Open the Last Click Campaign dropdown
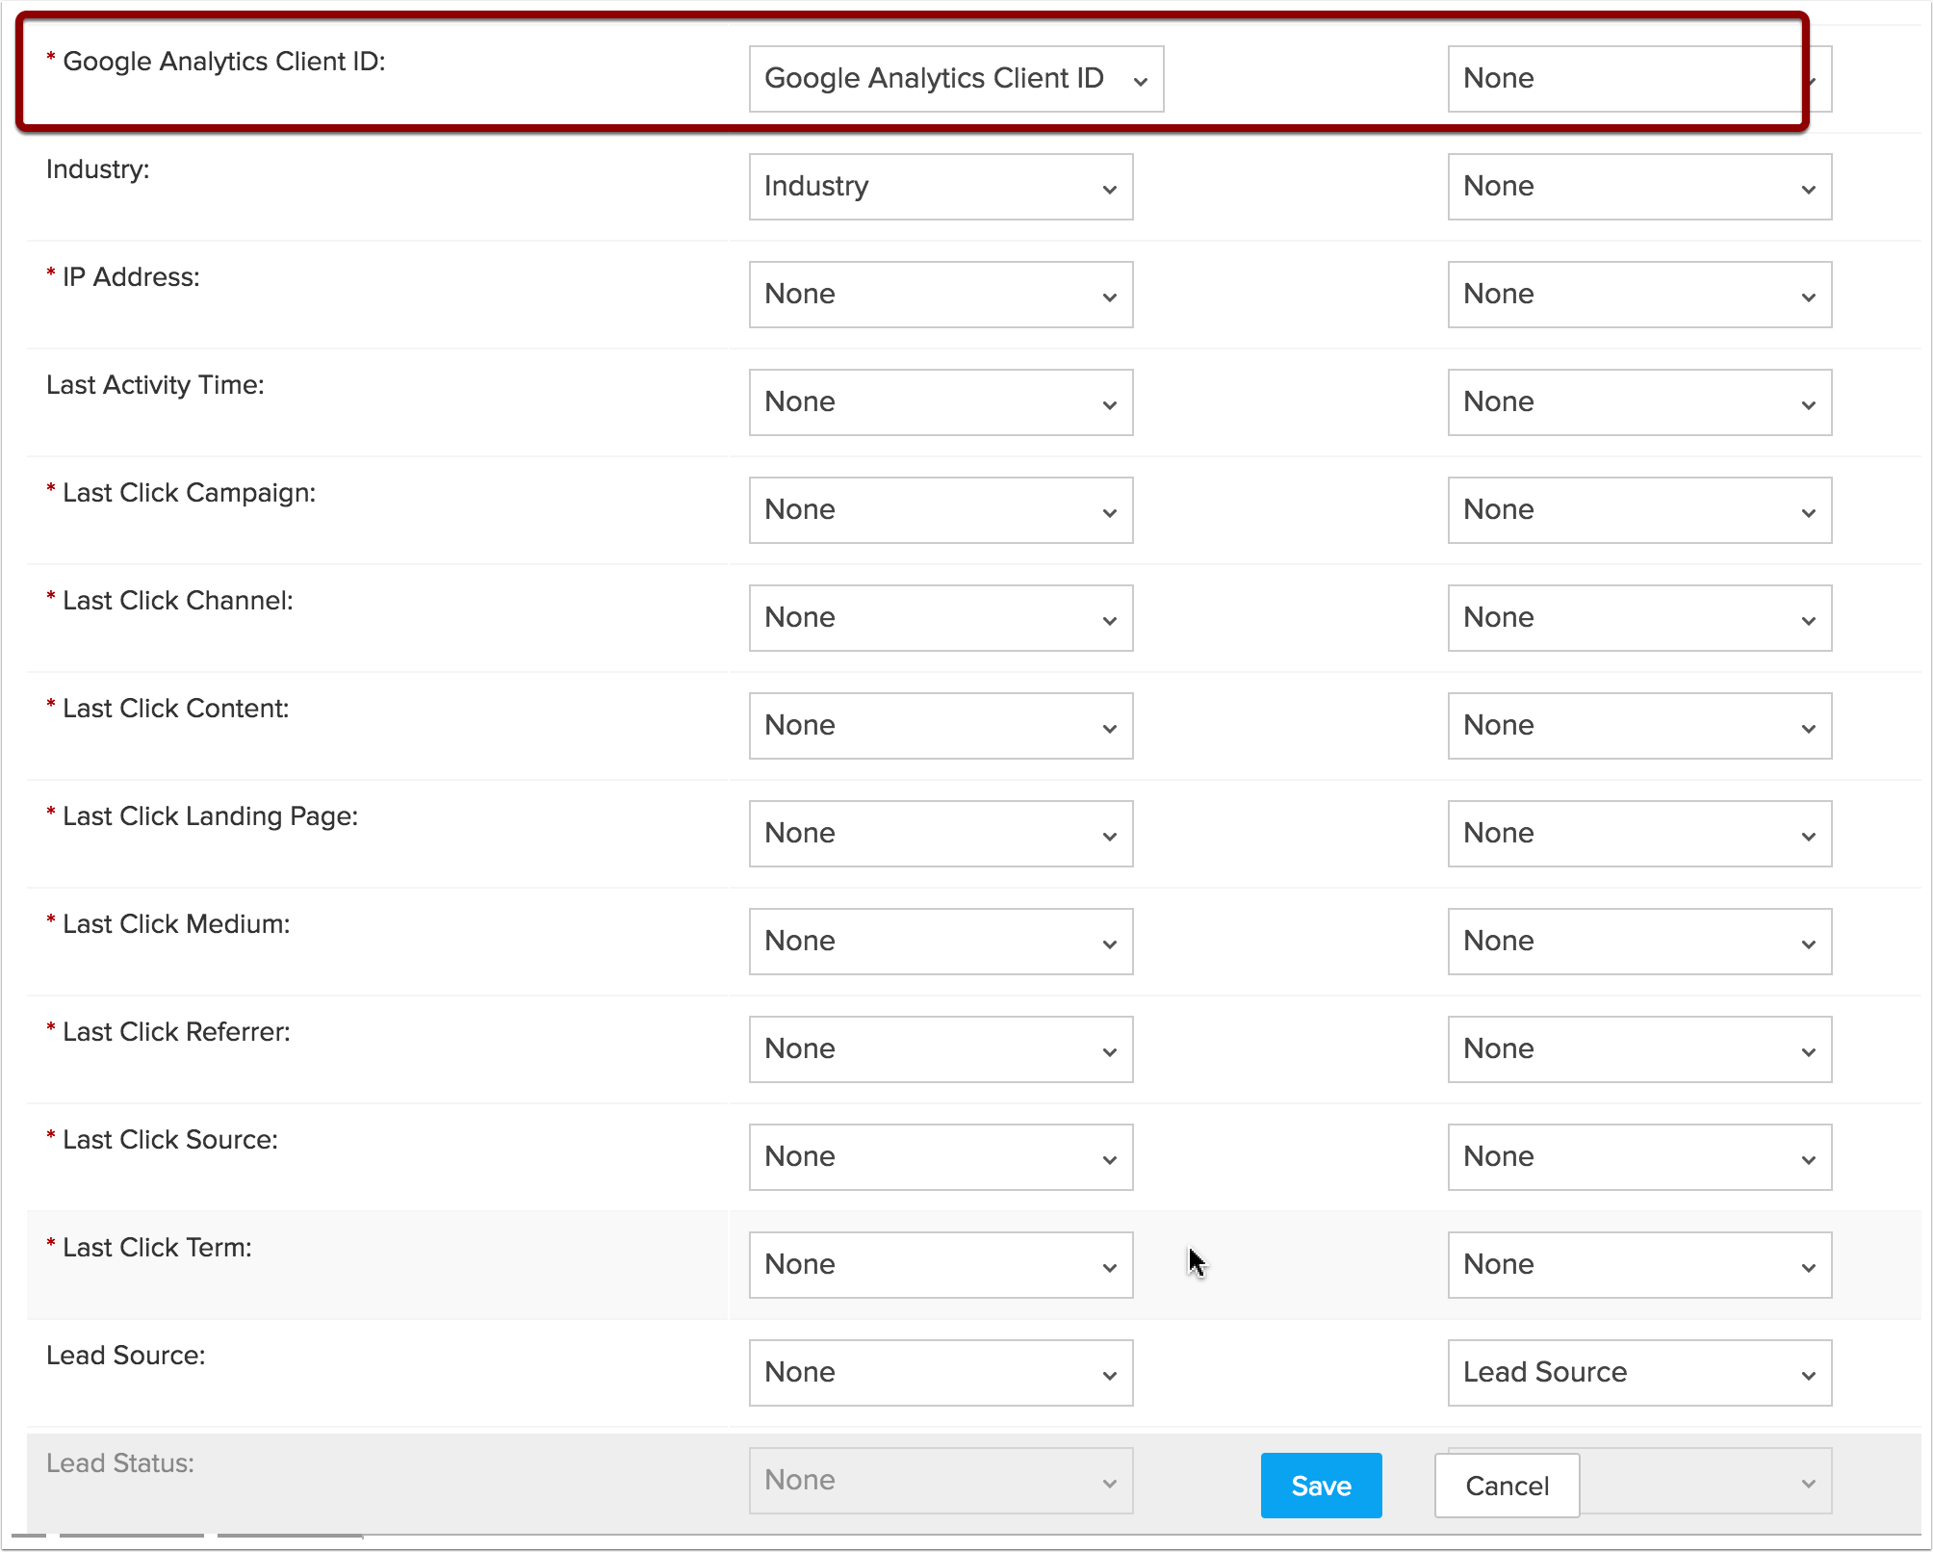Viewport: 1933px width, 1552px height. pos(941,509)
